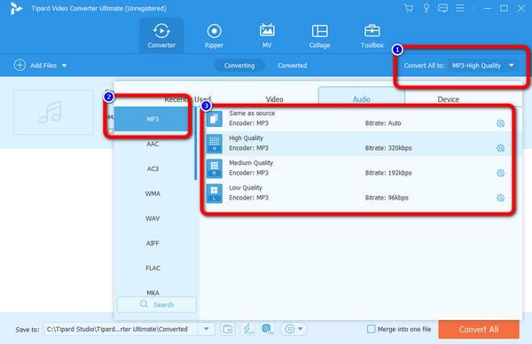
Task: Click the audio file music note thumbnail
Action: [53, 112]
